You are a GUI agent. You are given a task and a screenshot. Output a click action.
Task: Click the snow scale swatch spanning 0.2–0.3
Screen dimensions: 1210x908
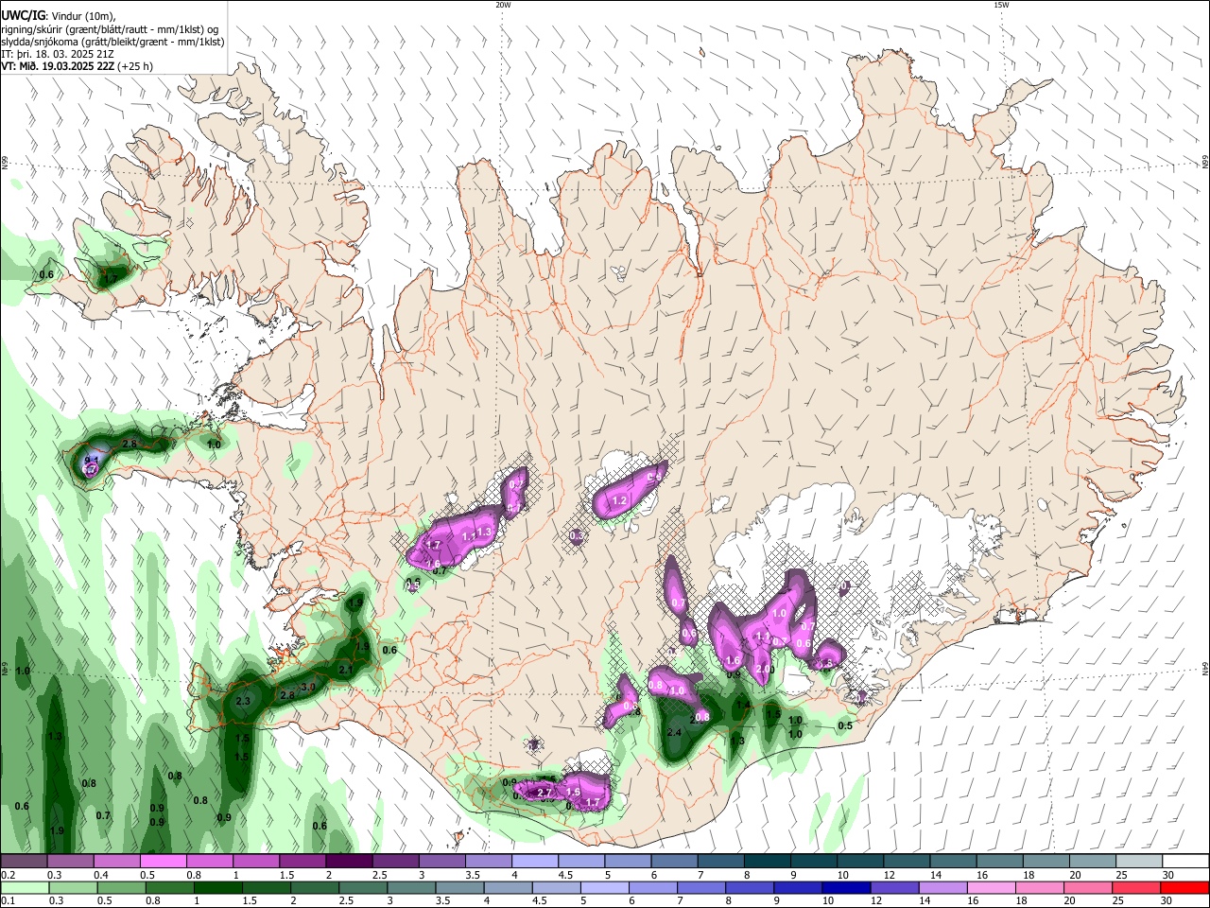click(x=24, y=861)
